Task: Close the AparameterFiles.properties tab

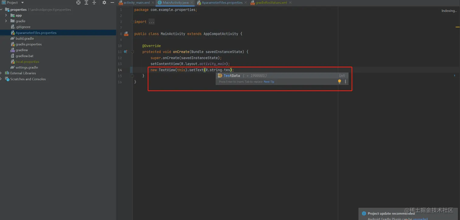Action: pyautogui.click(x=246, y=3)
